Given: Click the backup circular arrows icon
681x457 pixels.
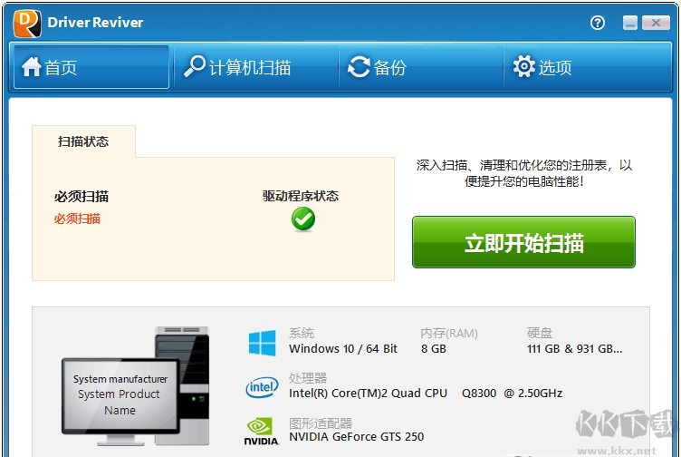Looking at the screenshot, I should pos(359,67).
